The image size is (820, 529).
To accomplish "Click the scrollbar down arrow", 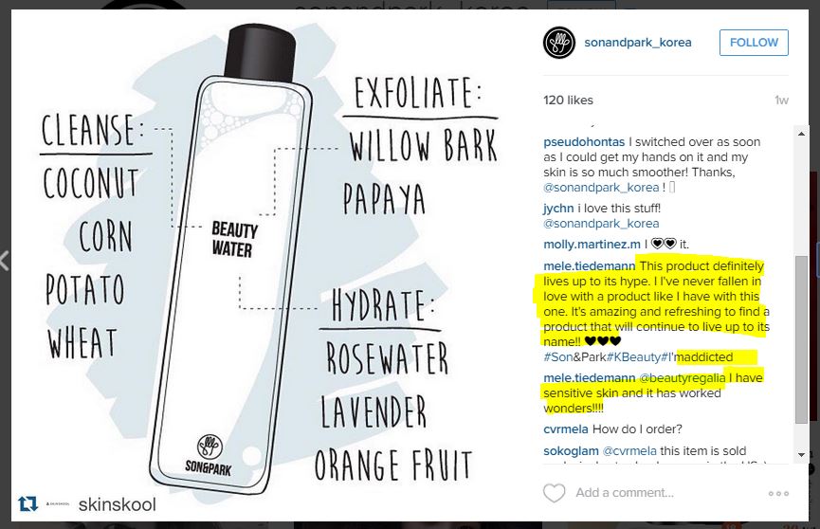I will click(x=801, y=455).
